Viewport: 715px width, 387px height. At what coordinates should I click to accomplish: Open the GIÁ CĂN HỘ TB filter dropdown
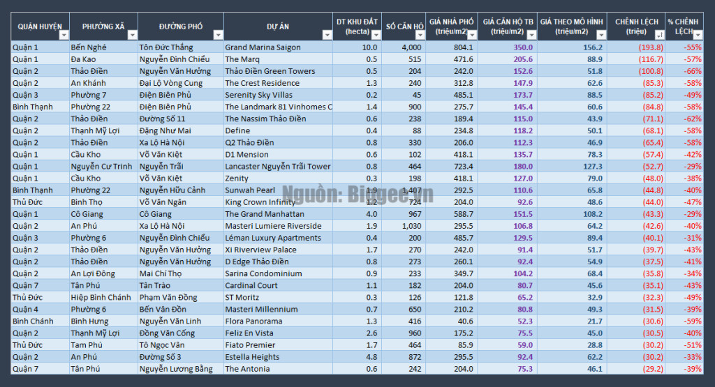(531, 35)
